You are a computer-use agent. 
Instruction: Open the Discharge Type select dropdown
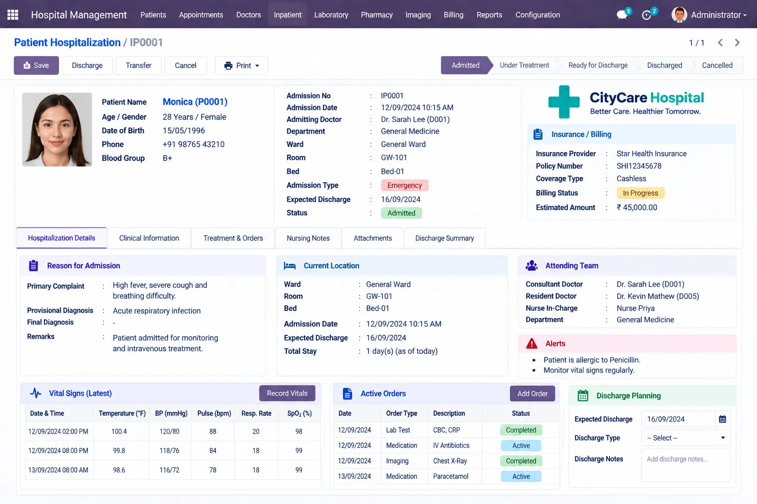686,438
